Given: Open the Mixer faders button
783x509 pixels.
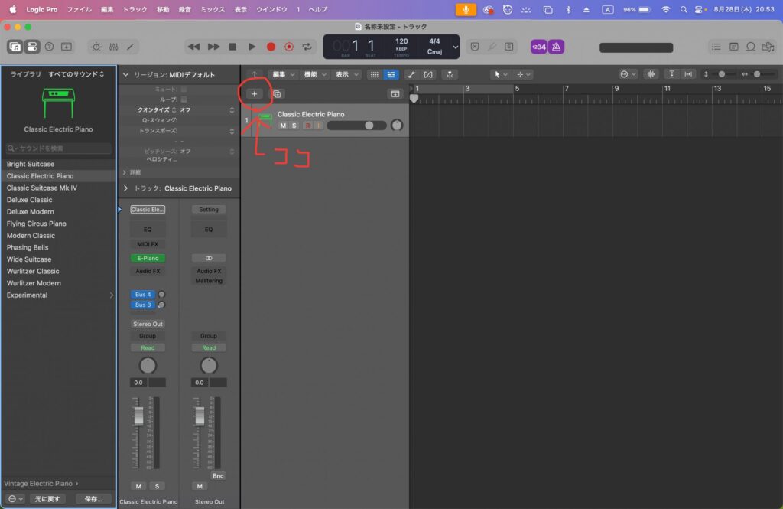Looking at the screenshot, I should click(113, 47).
